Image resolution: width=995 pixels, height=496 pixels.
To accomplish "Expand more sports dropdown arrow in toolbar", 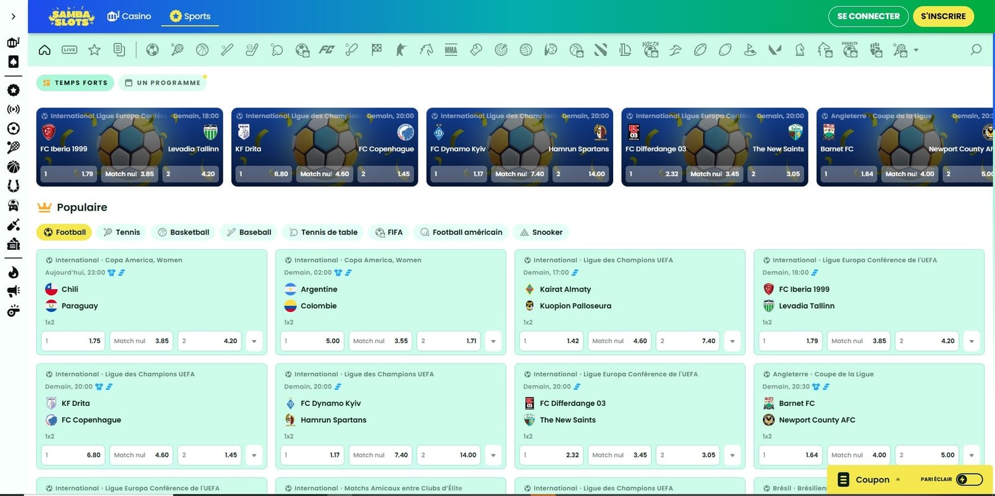I will tap(916, 50).
